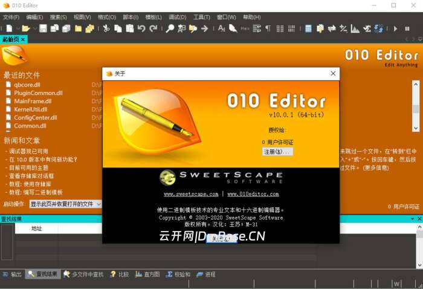Open the Calculator tool icon
Image resolution: width=423 pixels, height=289 pixels.
tap(308, 28)
